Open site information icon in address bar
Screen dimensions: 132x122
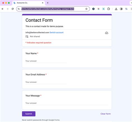(x=19, y=9)
